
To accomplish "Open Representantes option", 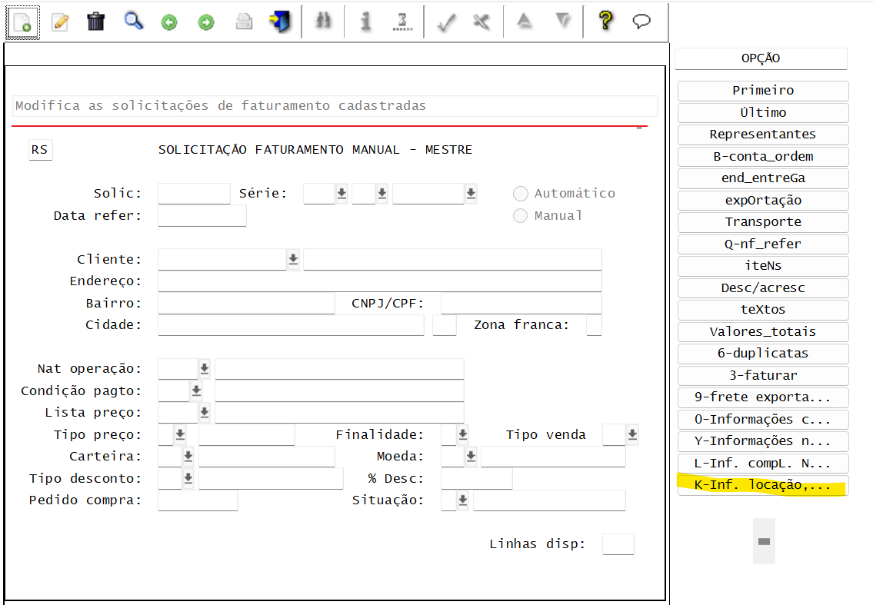I will [763, 135].
